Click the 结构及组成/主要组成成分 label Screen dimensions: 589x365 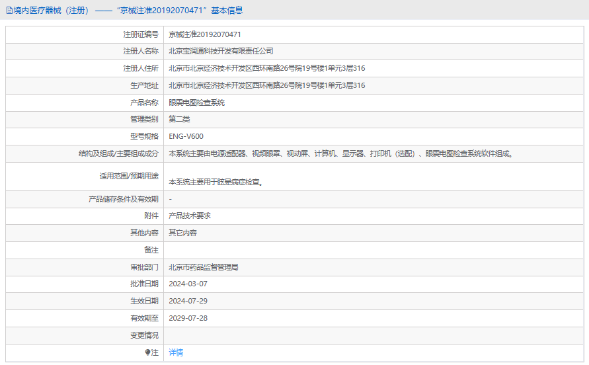click(119, 154)
